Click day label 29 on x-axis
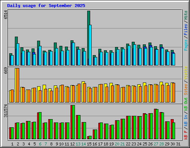 (167, 144)
